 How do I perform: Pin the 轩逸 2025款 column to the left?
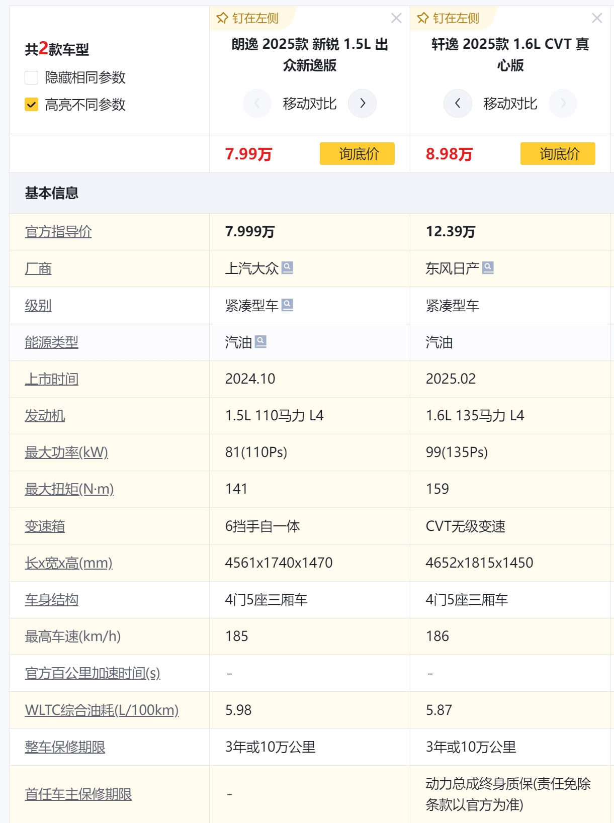[x=448, y=19]
